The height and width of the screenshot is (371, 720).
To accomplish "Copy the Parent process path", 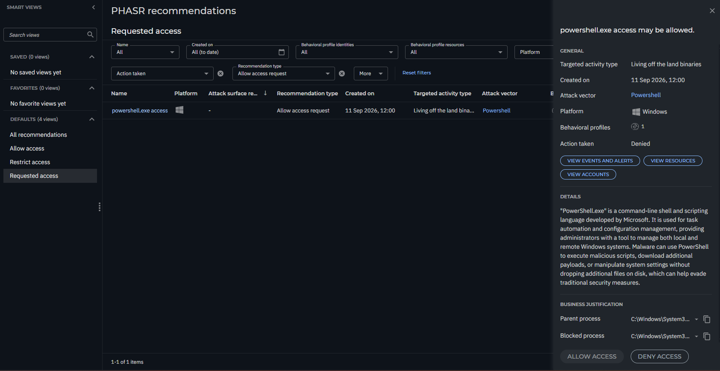I will (x=707, y=319).
